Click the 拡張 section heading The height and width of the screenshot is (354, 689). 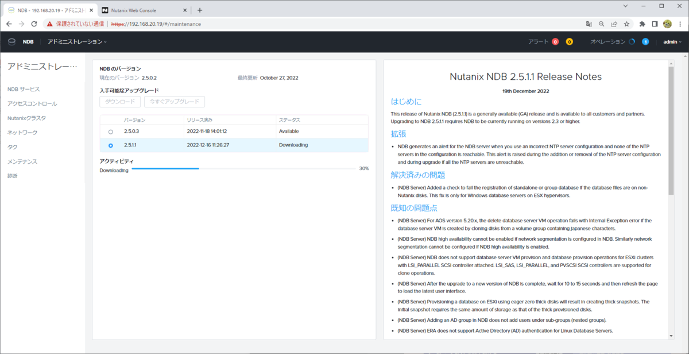(x=398, y=134)
